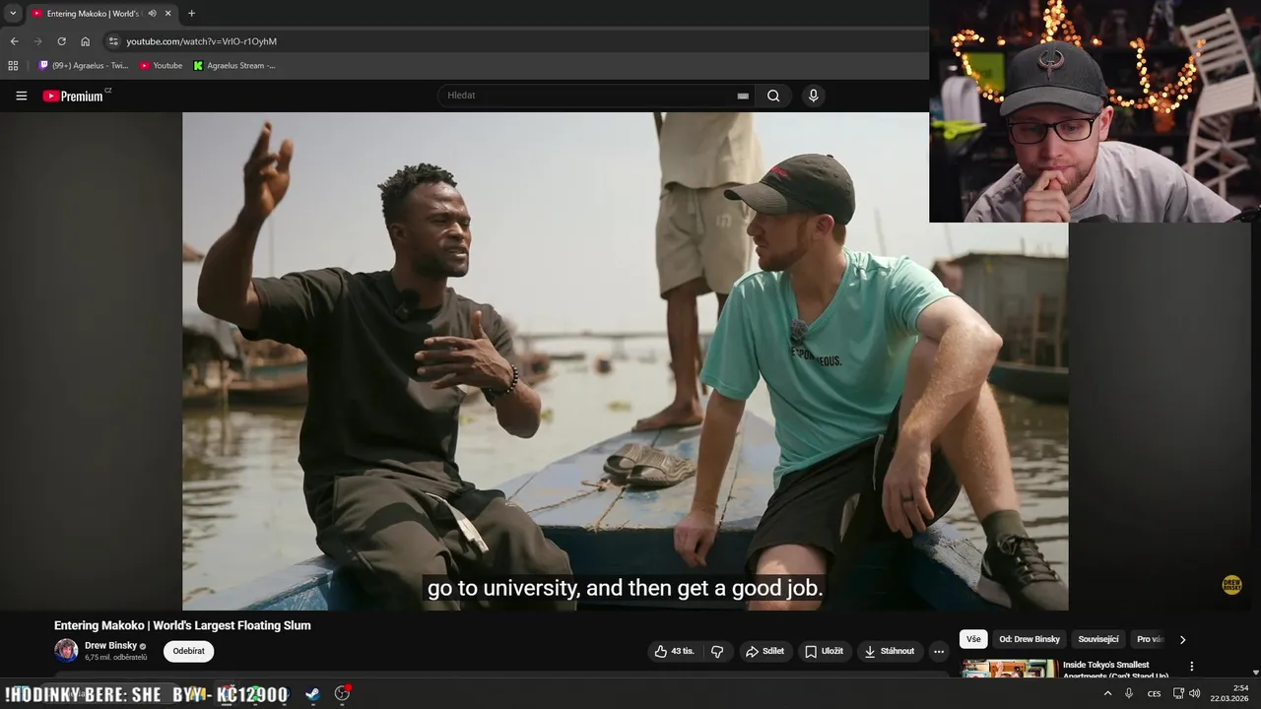This screenshot has width=1261, height=709.
Task: Click the browser forward arrow
Action: click(37, 41)
